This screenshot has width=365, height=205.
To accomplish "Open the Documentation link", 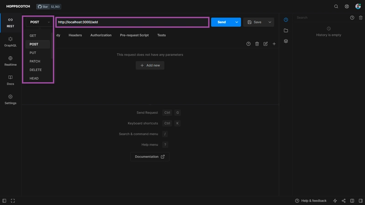I will tap(150, 157).
